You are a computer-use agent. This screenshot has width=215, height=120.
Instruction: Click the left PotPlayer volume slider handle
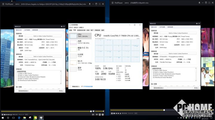click(x=103, y=111)
